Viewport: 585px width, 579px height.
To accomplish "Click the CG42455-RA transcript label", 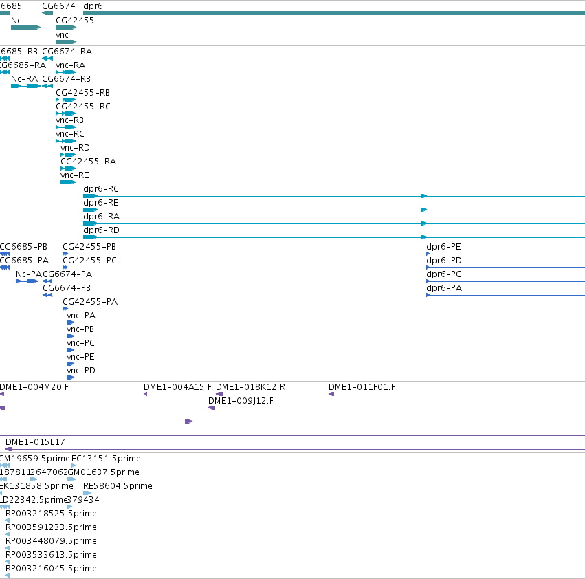I will pos(89,162).
